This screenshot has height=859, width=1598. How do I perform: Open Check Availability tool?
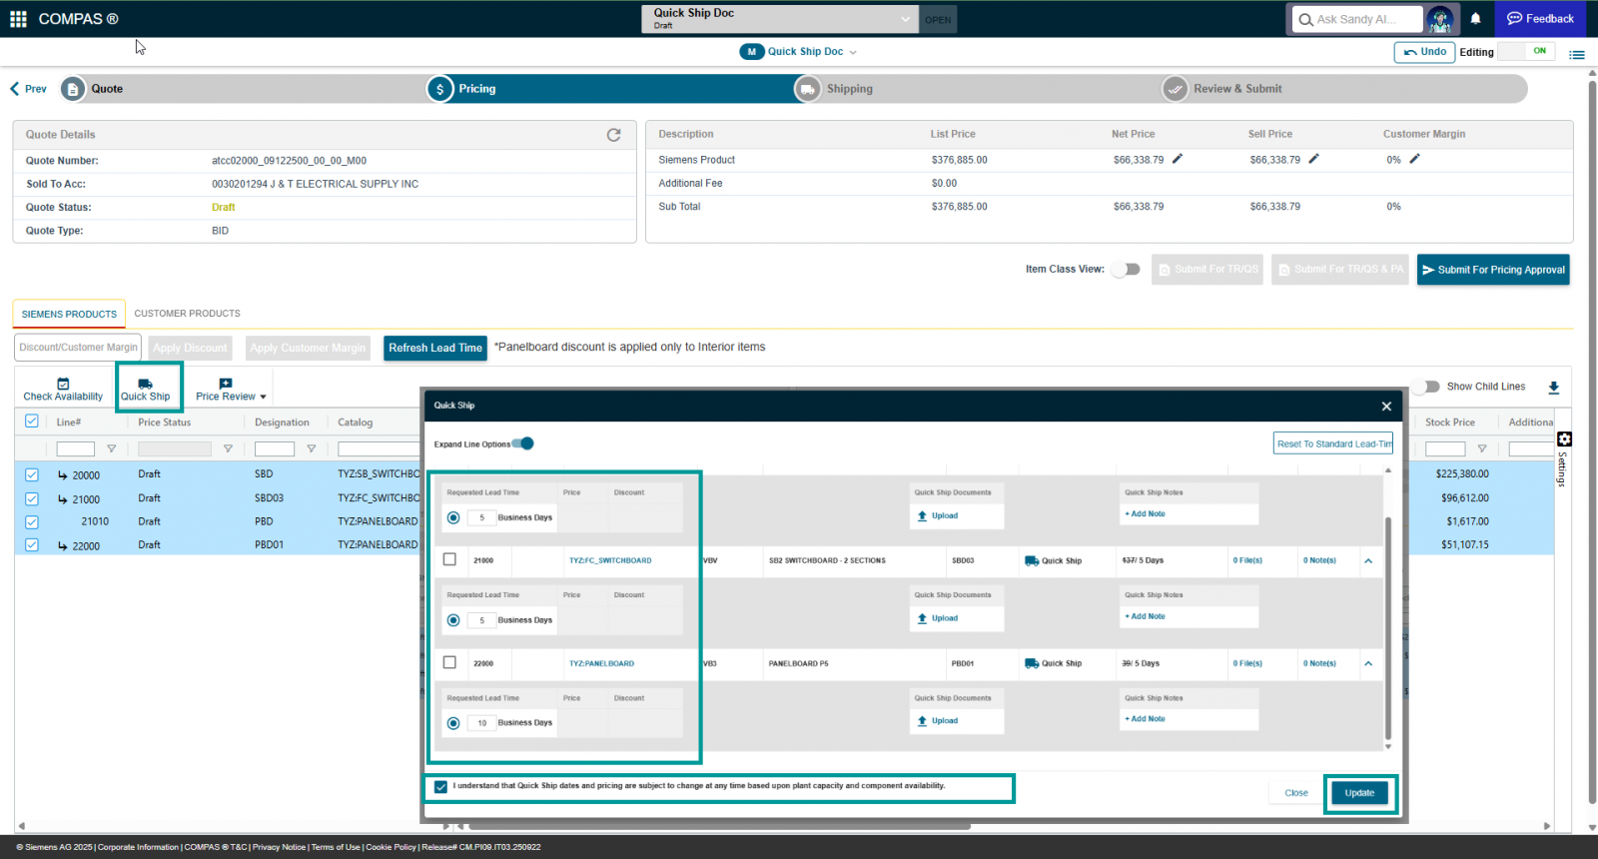63,390
